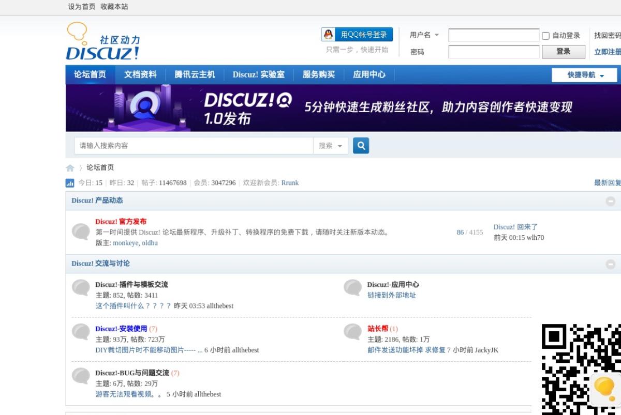Click forum bubble icon beside Discuz!-应用中心

352,287
